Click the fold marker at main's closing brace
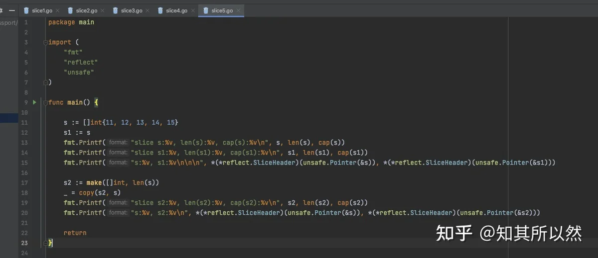Viewport: 598px width, 258px height. coord(45,243)
